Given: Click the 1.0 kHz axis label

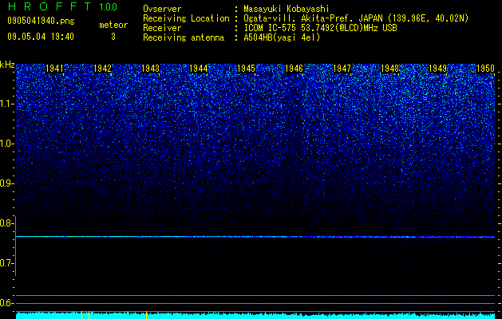Looking at the screenshot, I should pos(6,144).
